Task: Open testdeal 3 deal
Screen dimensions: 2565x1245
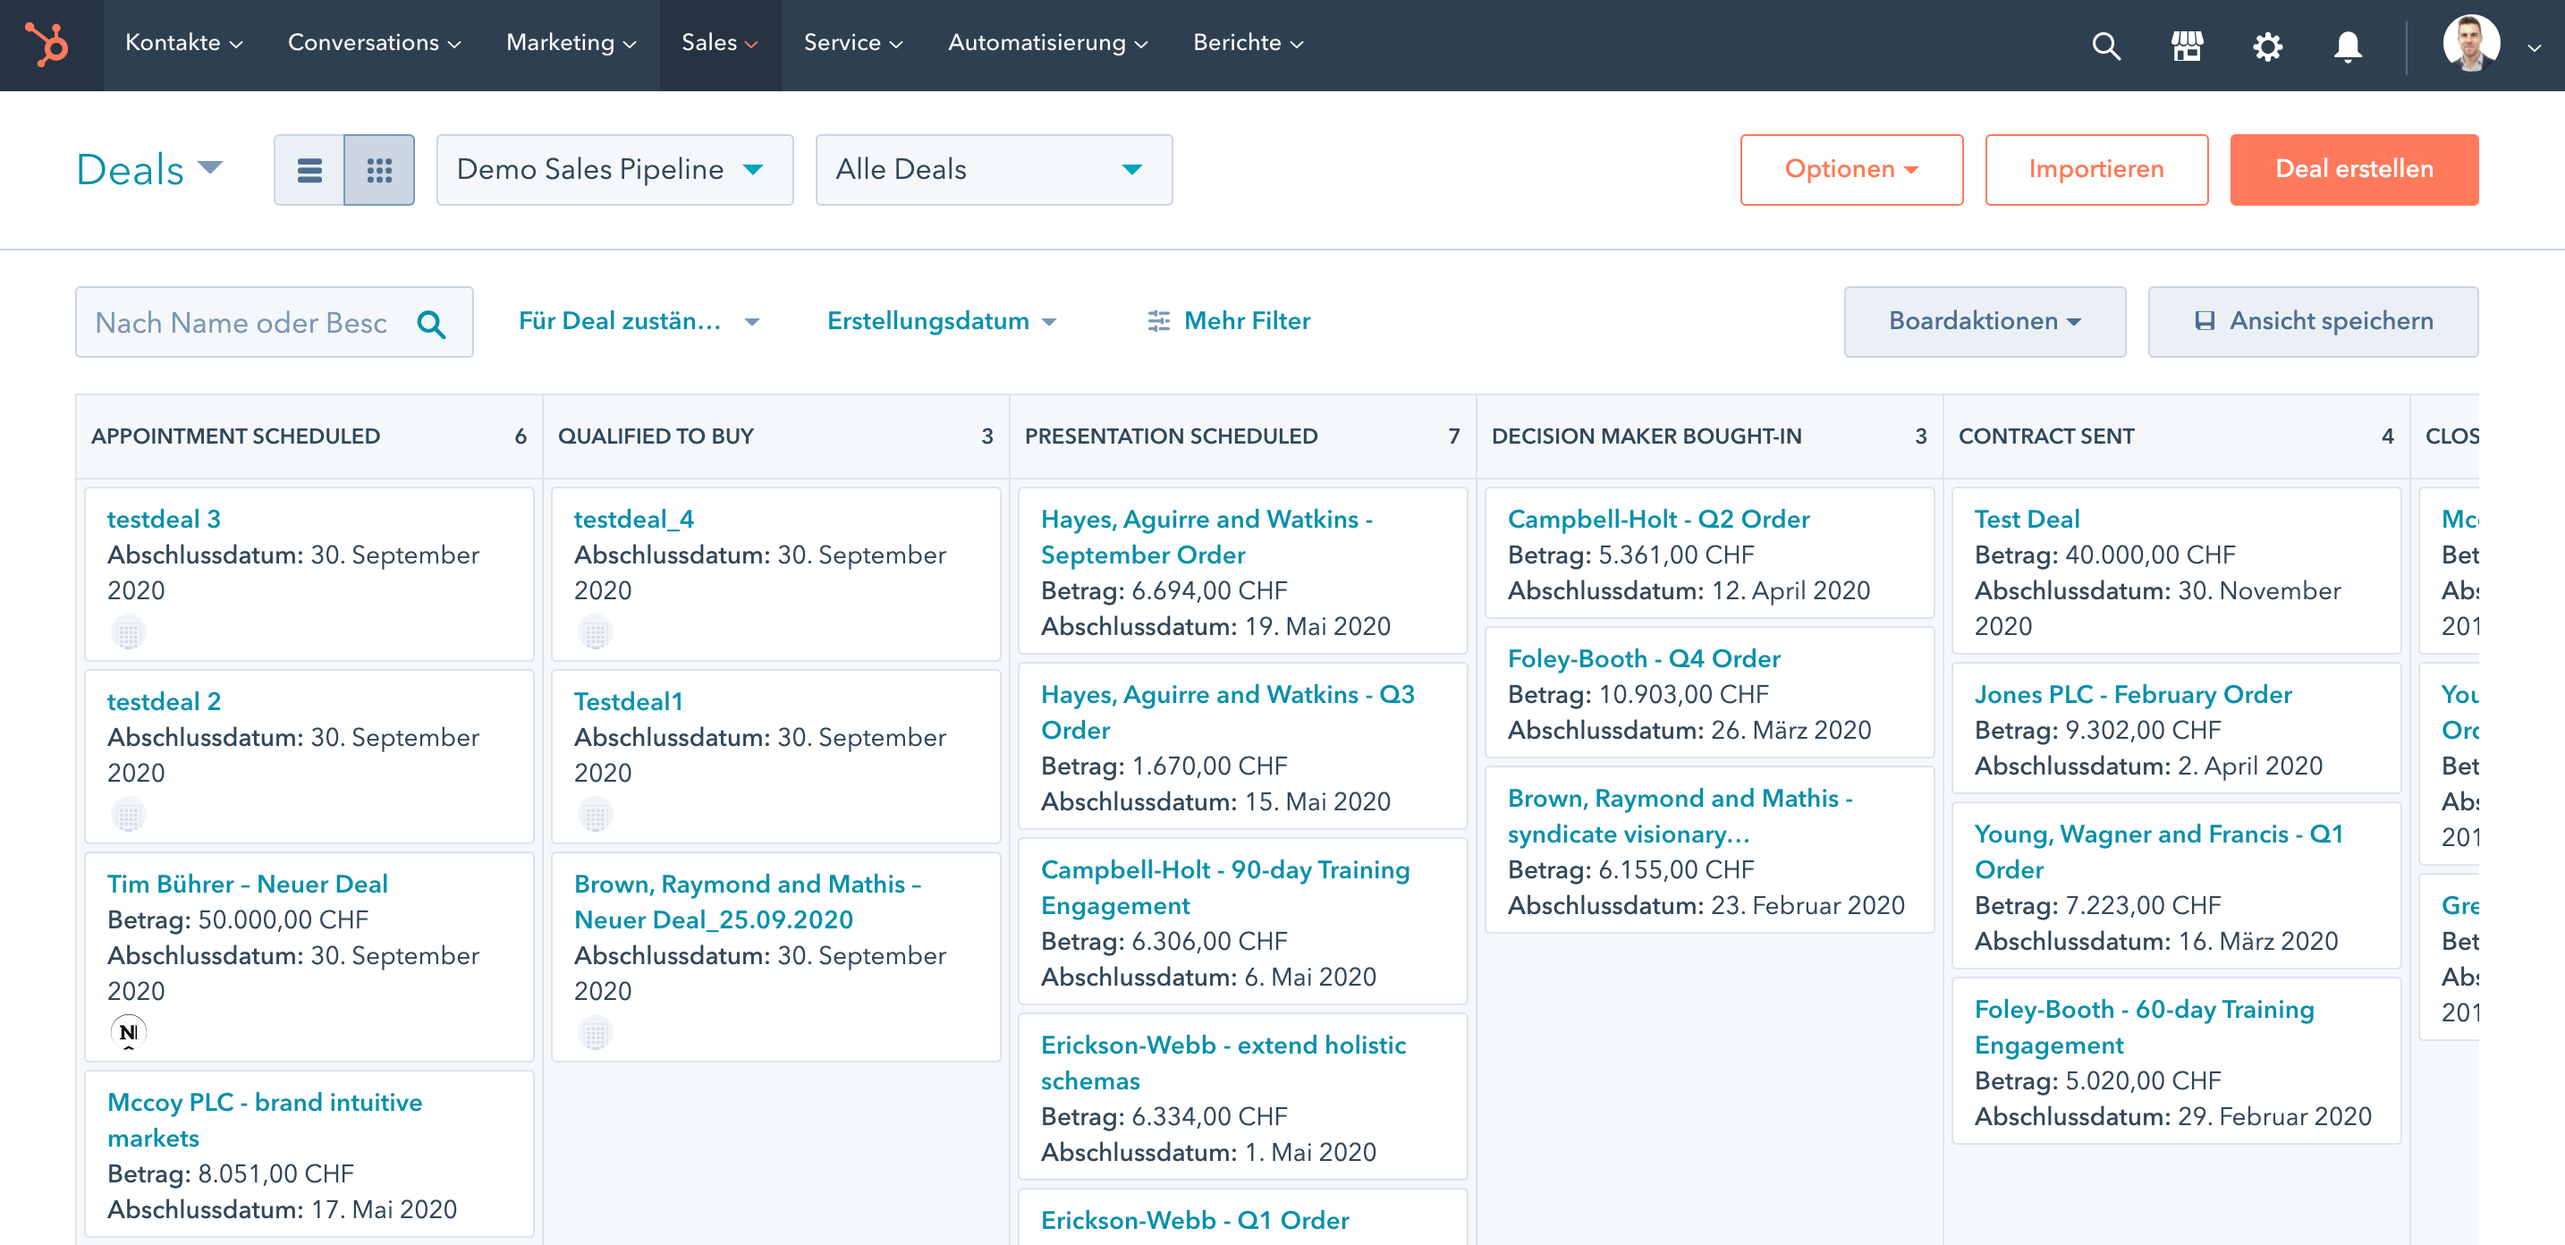Action: coord(164,519)
